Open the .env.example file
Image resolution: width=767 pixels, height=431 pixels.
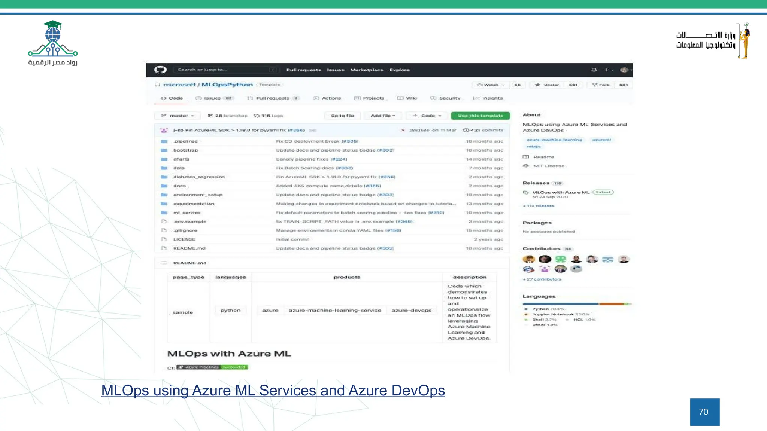click(190, 221)
